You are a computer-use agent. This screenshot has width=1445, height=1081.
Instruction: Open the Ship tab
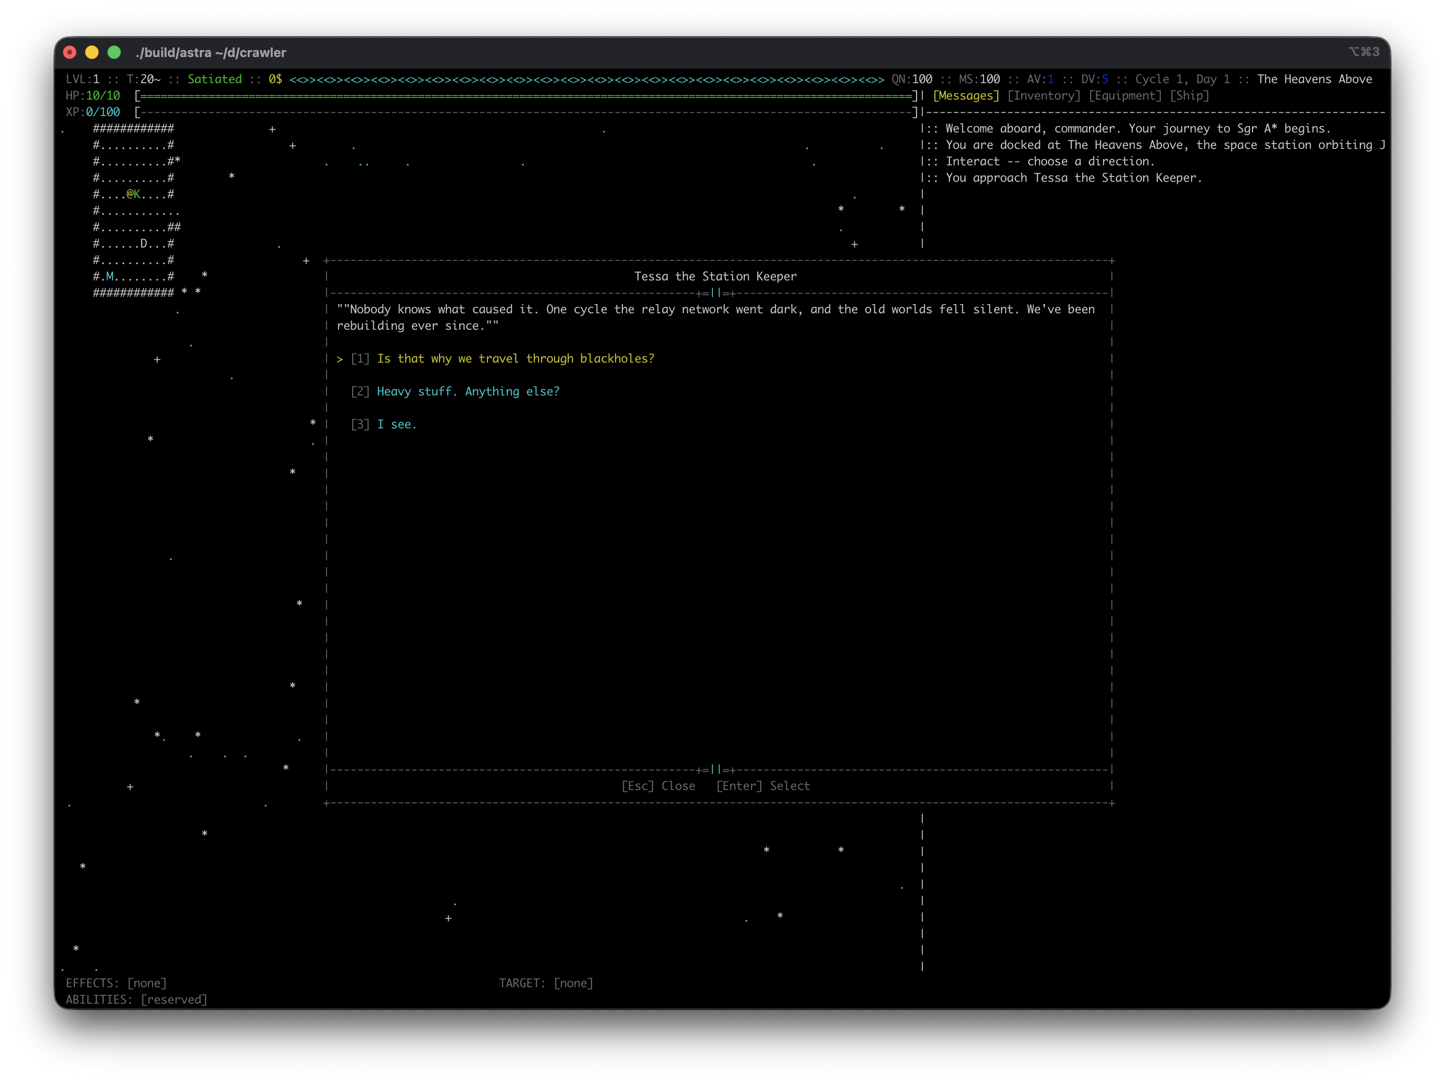coord(1189,96)
